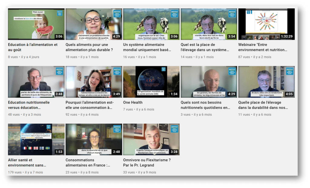
Task: Open 'Consommations alimentaires en France' video title
Action: pos(88,163)
